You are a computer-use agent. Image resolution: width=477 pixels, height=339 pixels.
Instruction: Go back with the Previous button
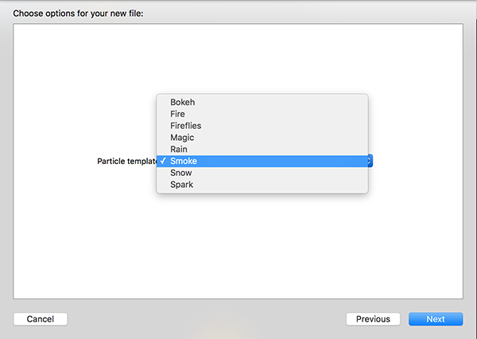[373, 319]
